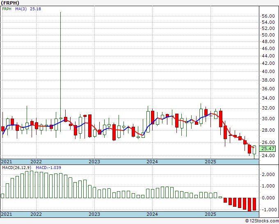Click the 2025 label on price chart axis
279x224 pixels.
[x=210, y=162]
